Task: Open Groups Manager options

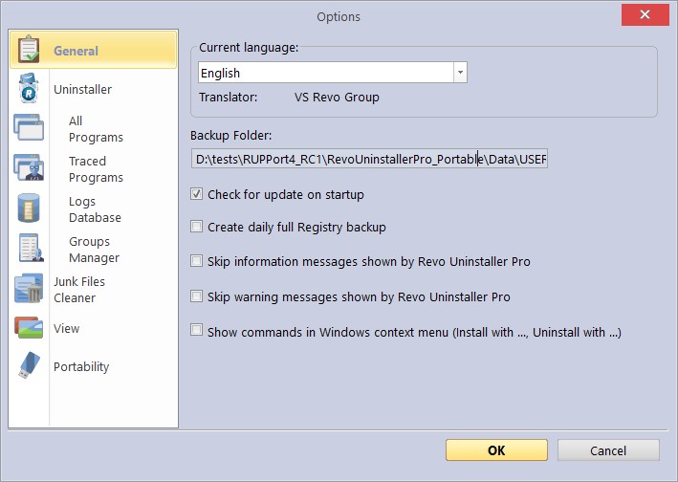Action: [94, 250]
